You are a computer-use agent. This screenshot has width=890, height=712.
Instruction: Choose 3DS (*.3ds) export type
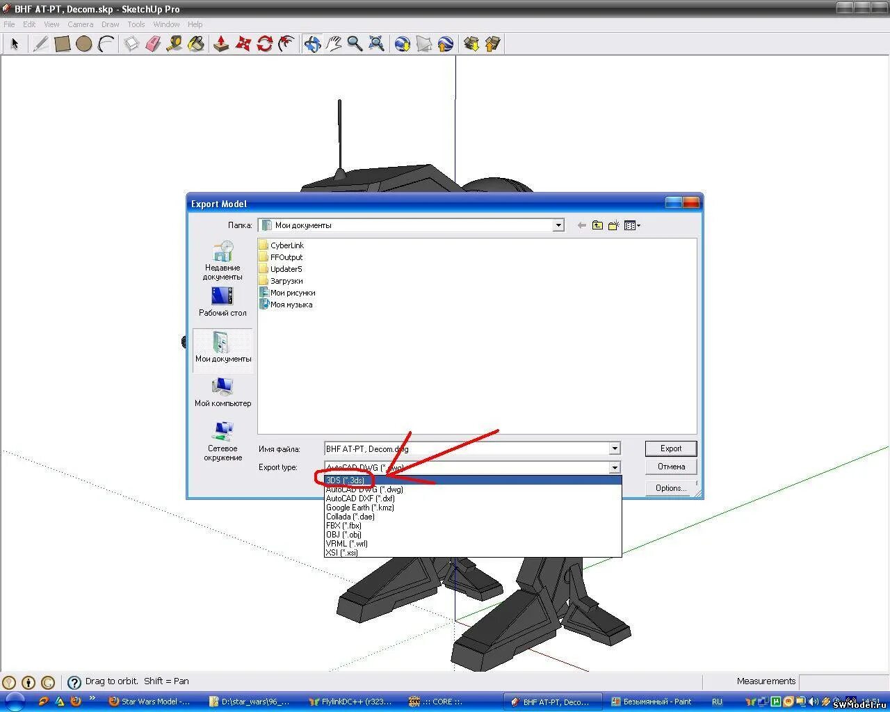[x=473, y=480]
